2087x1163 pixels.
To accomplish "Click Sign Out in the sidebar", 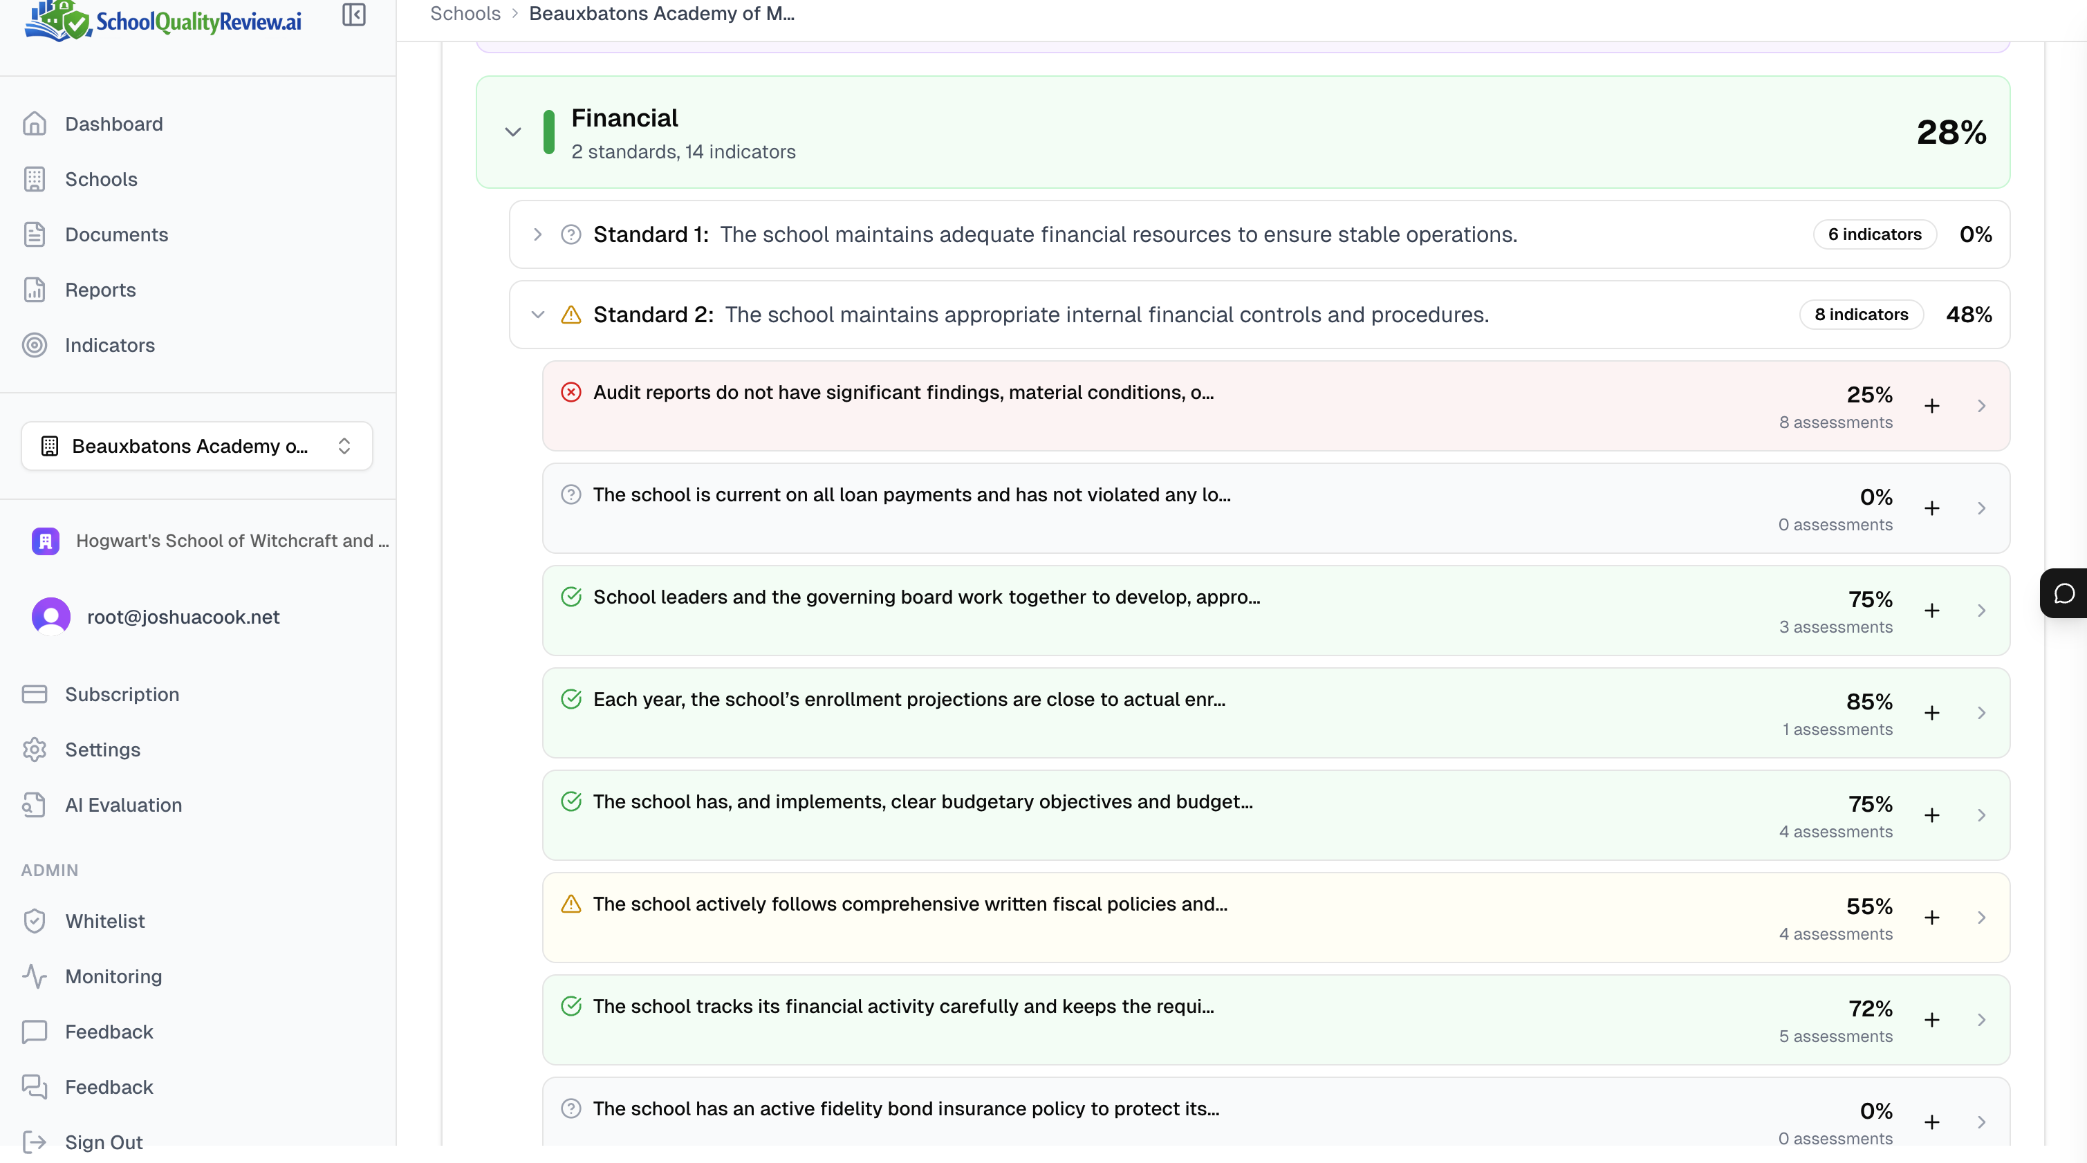I will [103, 1142].
